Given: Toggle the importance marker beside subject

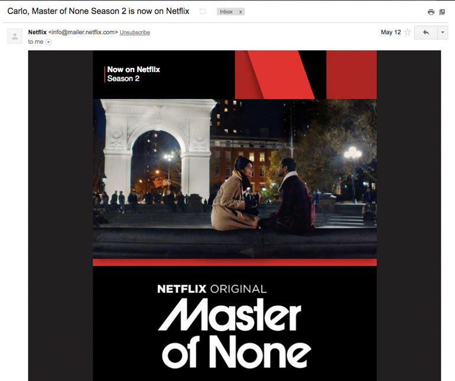Looking at the screenshot, I should (x=203, y=12).
